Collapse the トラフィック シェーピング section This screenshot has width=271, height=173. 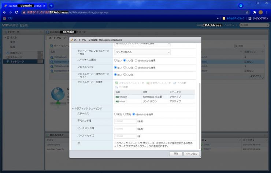tap(73, 109)
